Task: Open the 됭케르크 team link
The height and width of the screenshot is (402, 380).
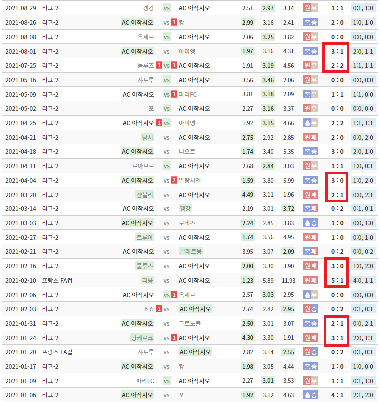Action: [x=142, y=338]
